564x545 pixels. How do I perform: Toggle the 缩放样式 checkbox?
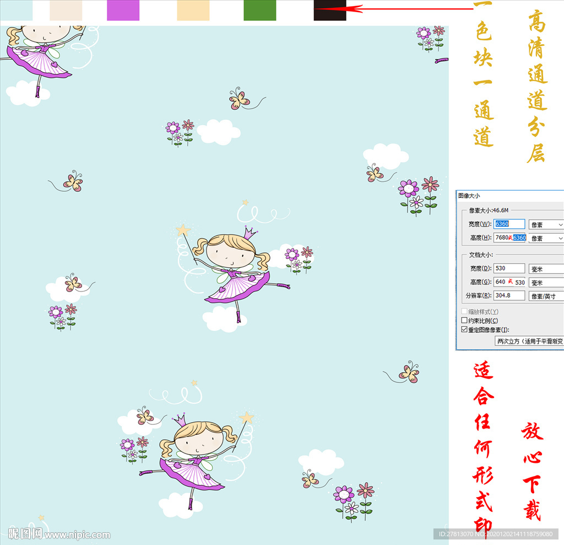click(464, 311)
